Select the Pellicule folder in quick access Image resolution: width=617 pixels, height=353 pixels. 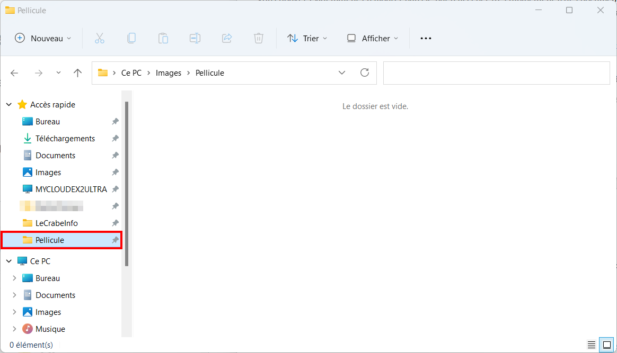click(62, 240)
